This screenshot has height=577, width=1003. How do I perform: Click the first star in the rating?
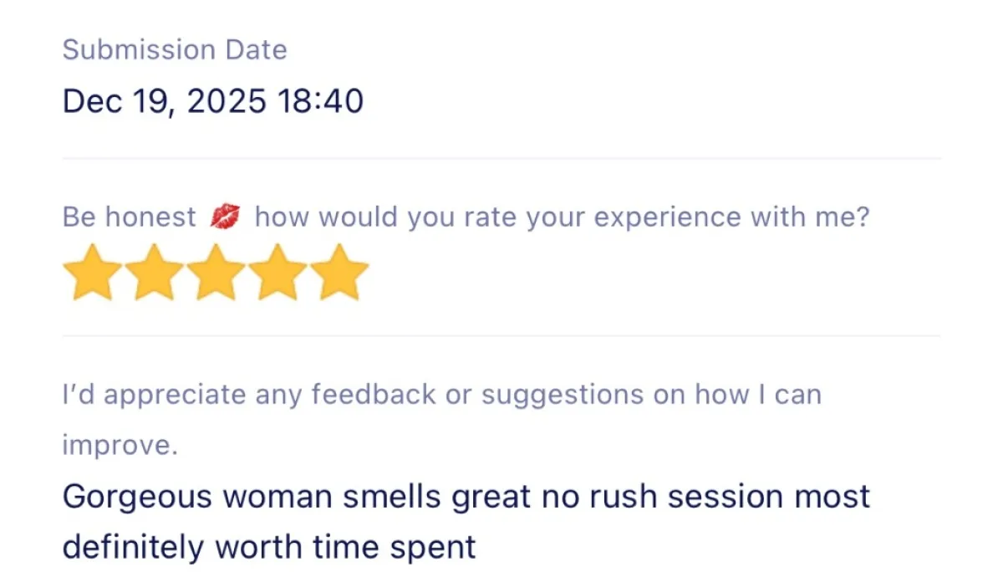click(93, 273)
